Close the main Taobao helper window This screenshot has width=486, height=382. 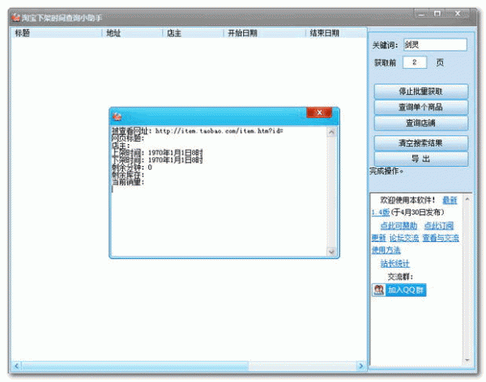point(458,14)
